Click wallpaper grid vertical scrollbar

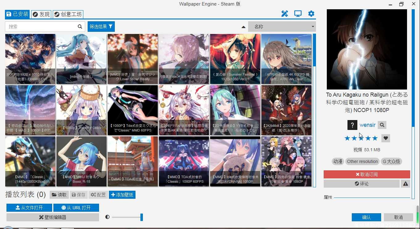pos(314,50)
